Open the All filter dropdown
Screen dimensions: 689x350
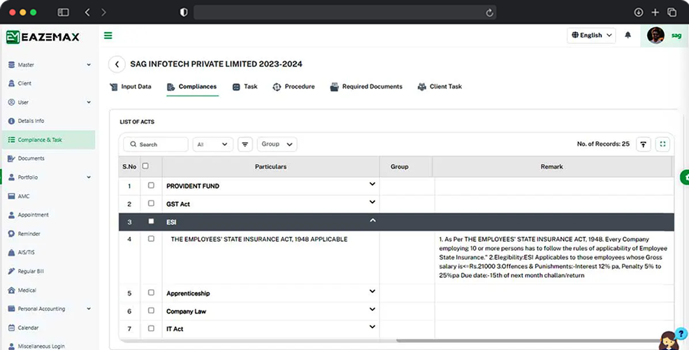pos(212,145)
